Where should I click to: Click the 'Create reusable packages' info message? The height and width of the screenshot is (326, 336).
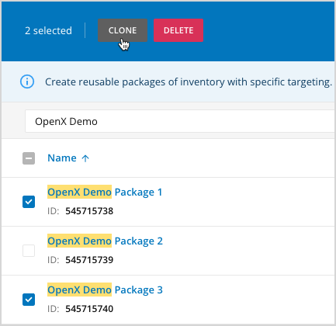[189, 82]
